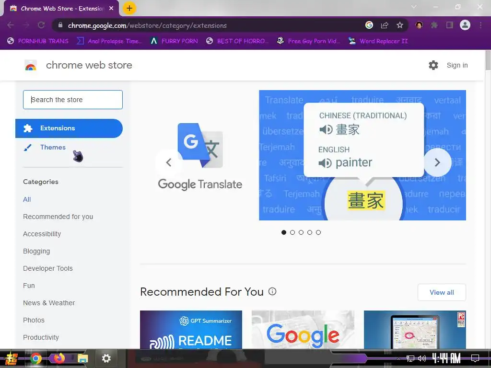Open GPT Summarizer README extension card
The image size is (491, 368).
191,330
